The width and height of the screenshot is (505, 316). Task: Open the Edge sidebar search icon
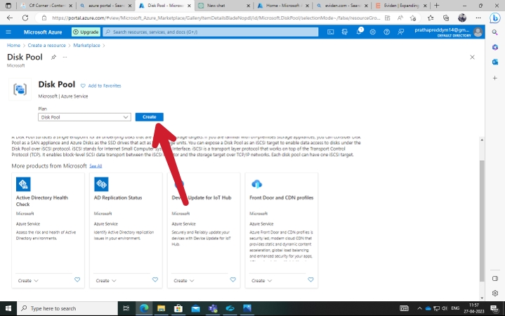[x=495, y=32]
